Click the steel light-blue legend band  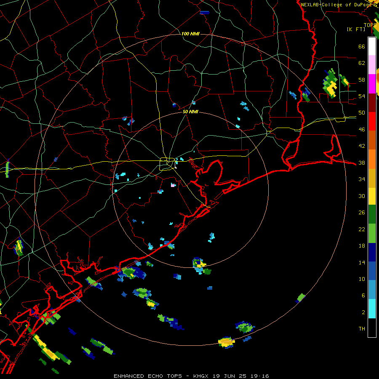(x=372, y=290)
